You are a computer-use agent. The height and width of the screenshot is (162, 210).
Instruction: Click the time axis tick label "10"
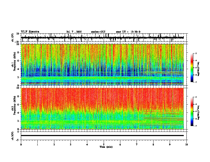click(x=186, y=145)
